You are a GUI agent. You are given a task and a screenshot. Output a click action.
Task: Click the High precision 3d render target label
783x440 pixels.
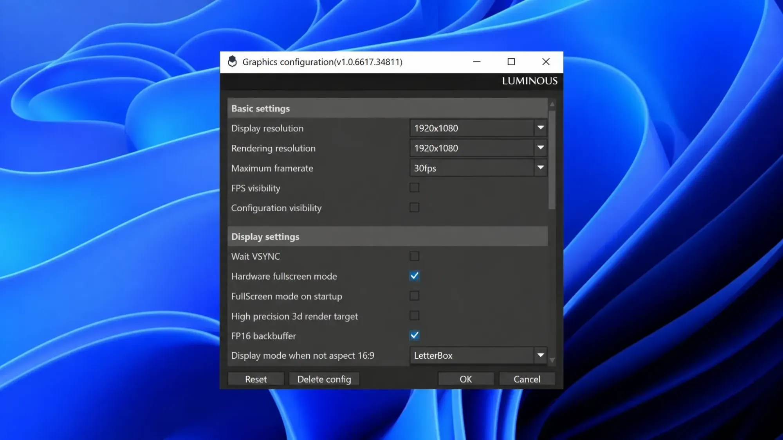(294, 316)
